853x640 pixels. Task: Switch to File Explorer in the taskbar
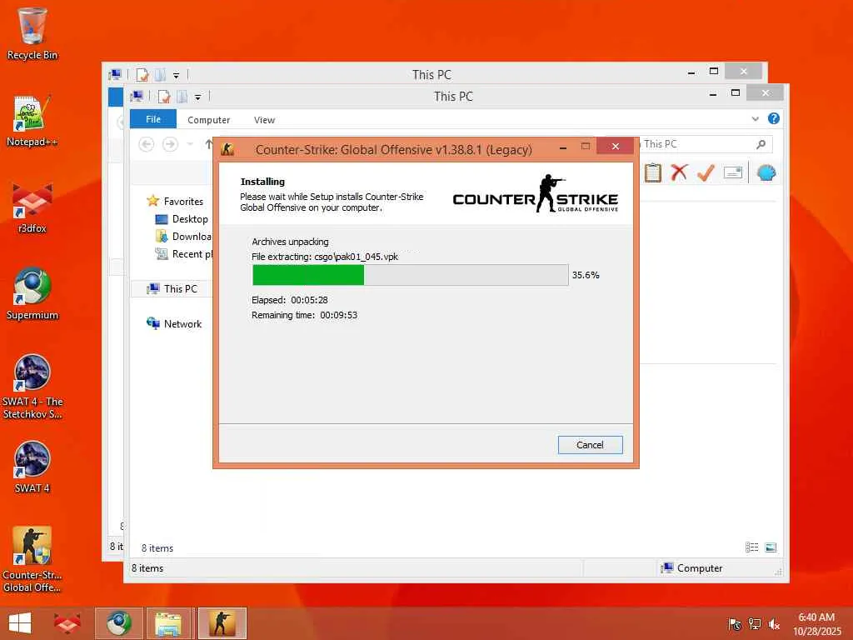pyautogui.click(x=170, y=623)
